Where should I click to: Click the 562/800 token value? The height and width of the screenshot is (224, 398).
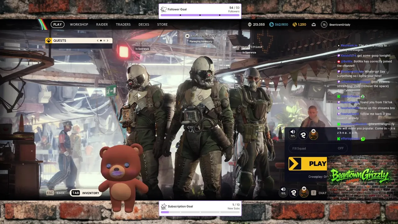click(x=281, y=25)
